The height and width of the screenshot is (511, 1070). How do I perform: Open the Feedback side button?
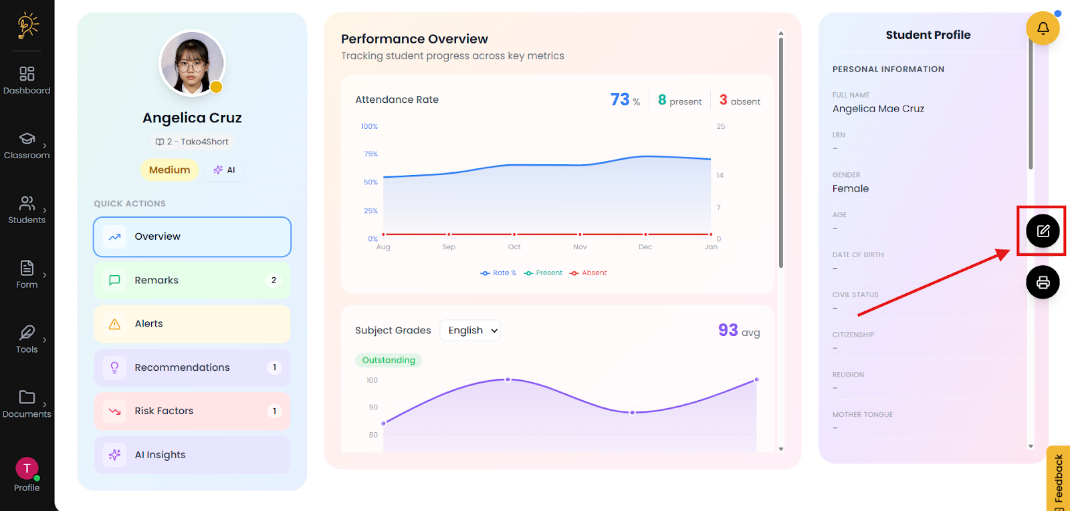tap(1058, 478)
